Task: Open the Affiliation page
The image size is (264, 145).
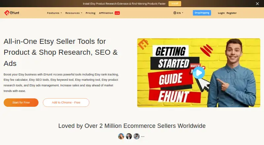Action: pos(106,13)
